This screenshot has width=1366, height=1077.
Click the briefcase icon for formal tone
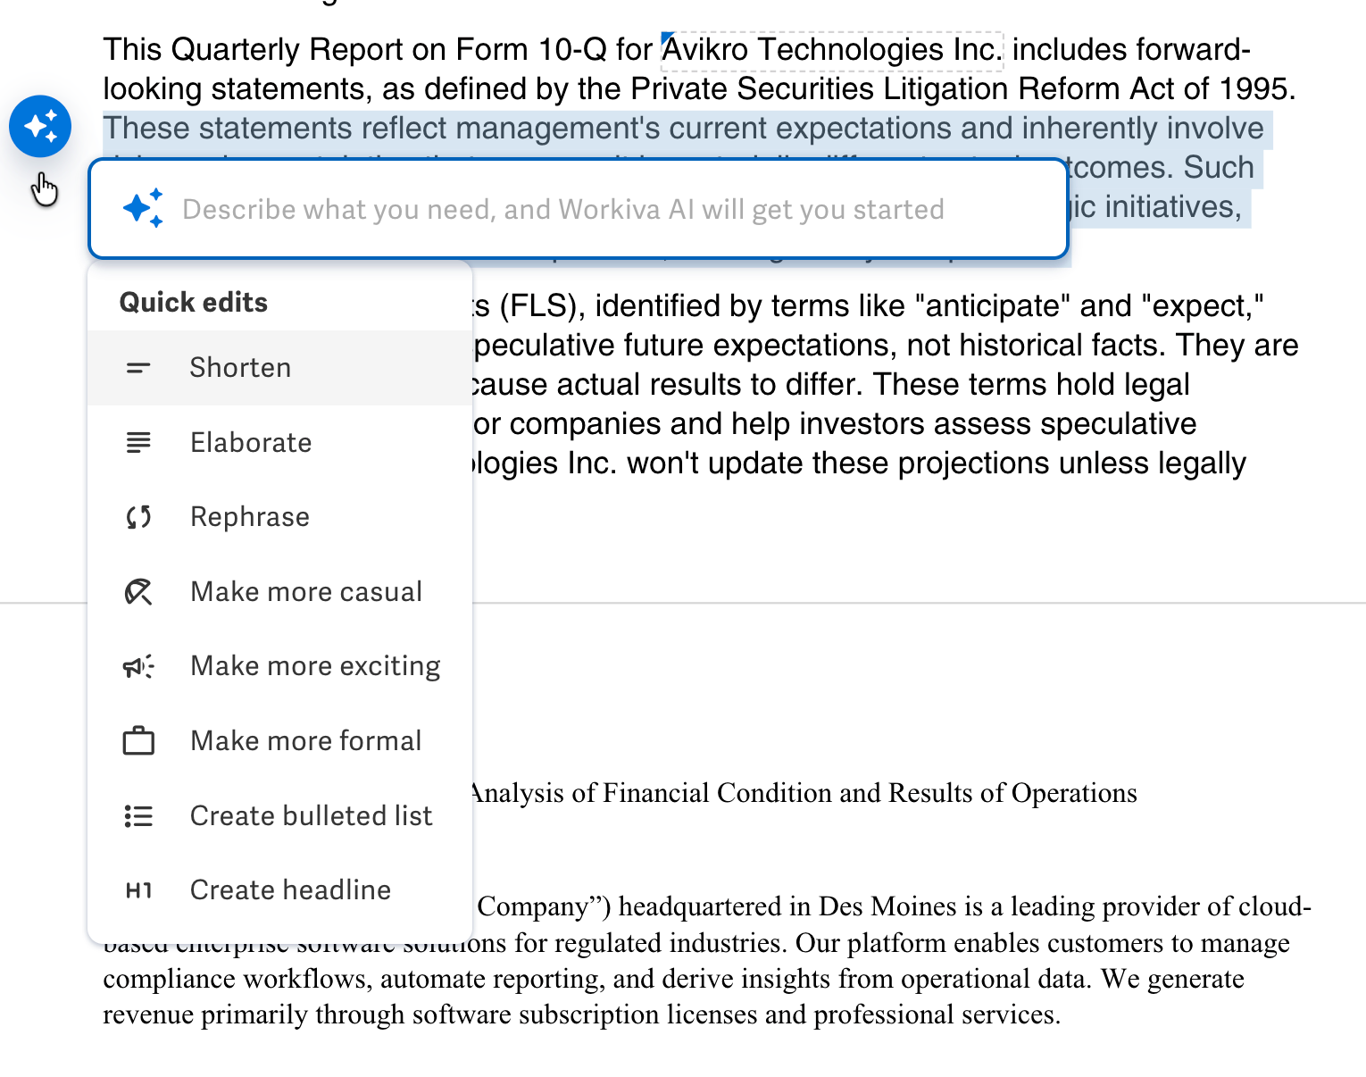tap(138, 740)
